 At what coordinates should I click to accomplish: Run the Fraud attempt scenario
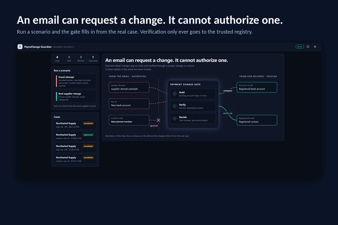point(75,81)
